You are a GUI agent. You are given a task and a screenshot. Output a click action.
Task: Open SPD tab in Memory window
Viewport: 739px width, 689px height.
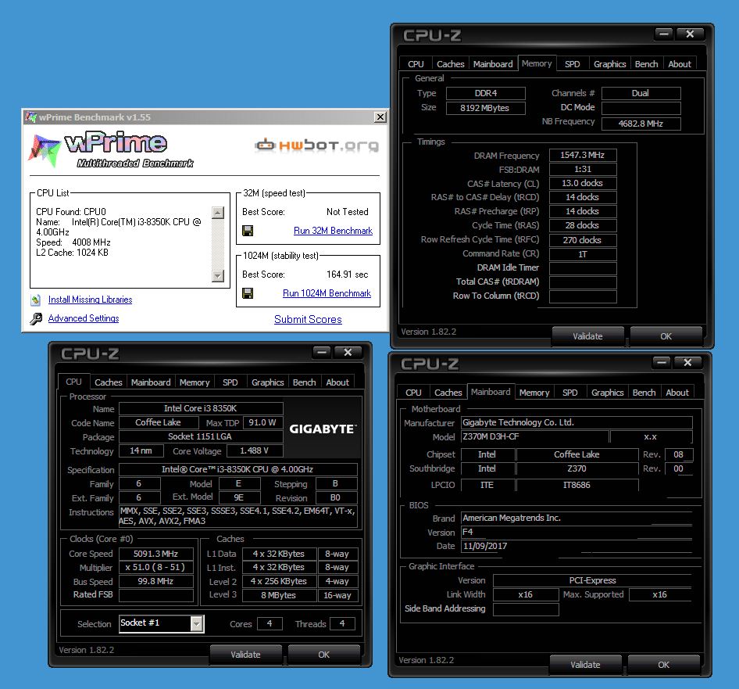coord(572,64)
